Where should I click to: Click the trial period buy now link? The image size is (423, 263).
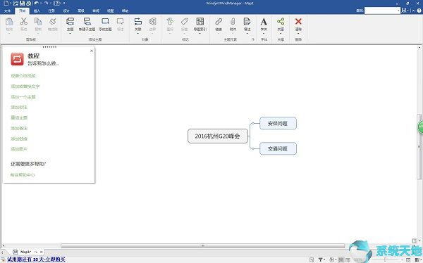coord(36,259)
